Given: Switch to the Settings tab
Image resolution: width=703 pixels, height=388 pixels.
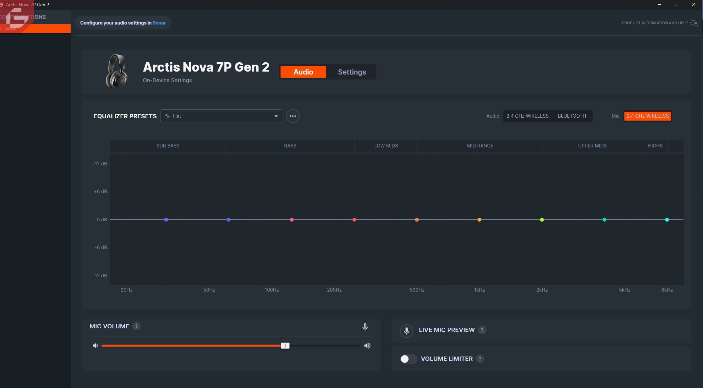Looking at the screenshot, I should point(352,72).
